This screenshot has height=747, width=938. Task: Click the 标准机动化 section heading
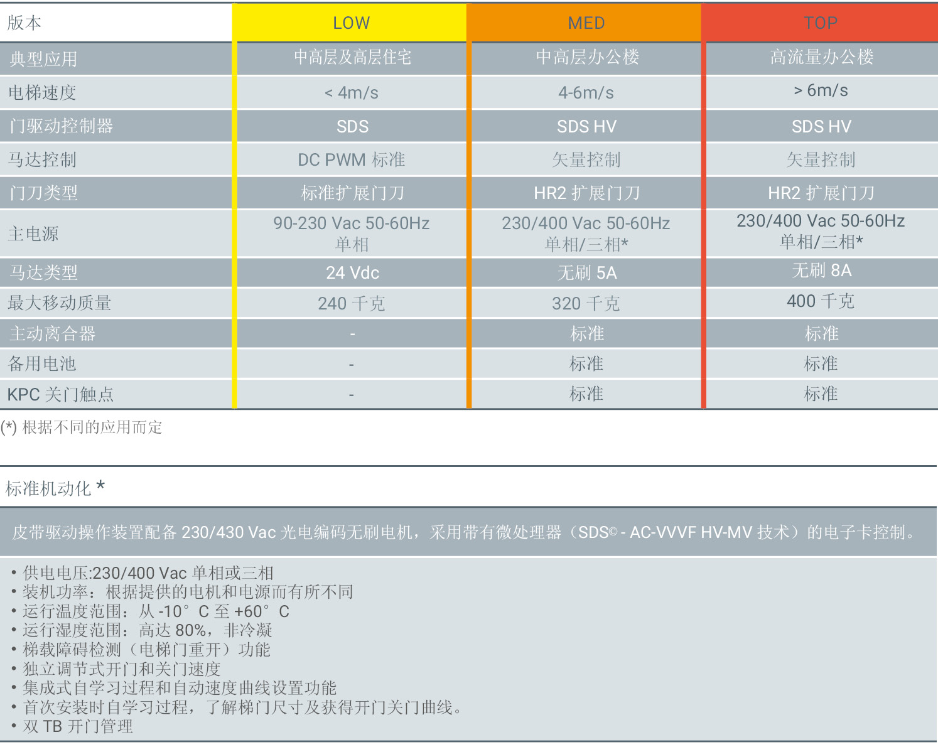pyautogui.click(x=55, y=488)
